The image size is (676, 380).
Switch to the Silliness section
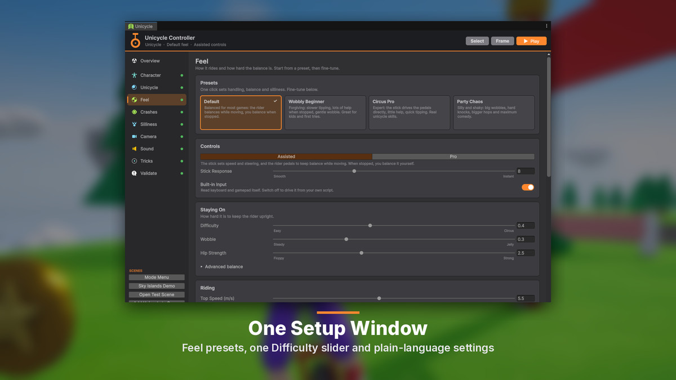(x=156, y=124)
